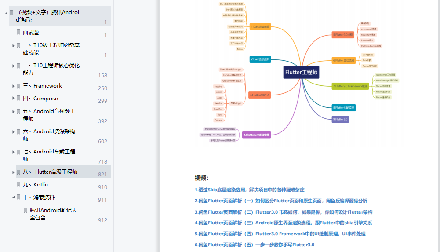The image size is (440, 252).
Task: Go to bookmark 七、Android车载工程师
Action: point(49,155)
